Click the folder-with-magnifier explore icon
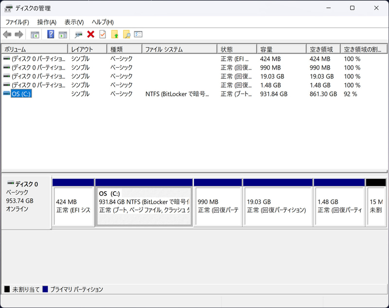 [x=127, y=34]
